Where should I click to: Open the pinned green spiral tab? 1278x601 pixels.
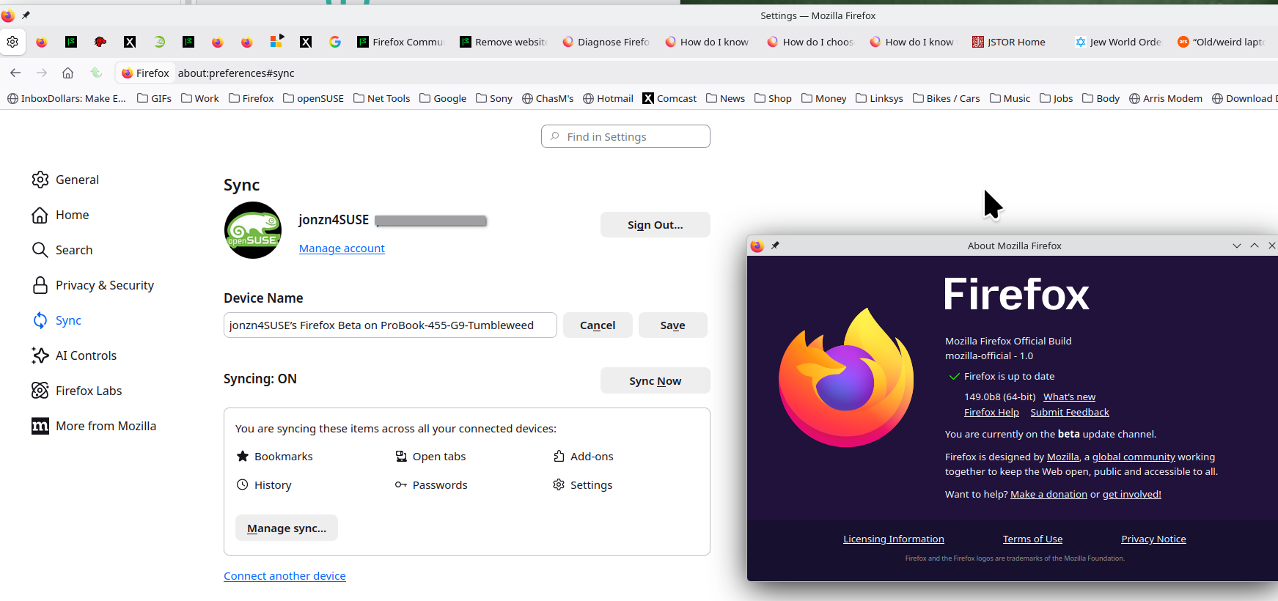(x=159, y=42)
